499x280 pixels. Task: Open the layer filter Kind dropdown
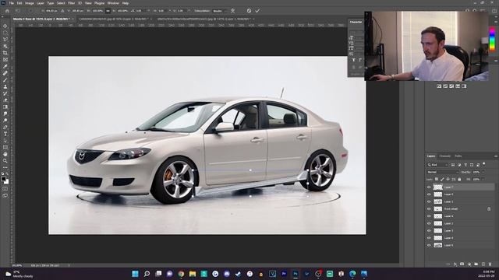click(x=437, y=165)
